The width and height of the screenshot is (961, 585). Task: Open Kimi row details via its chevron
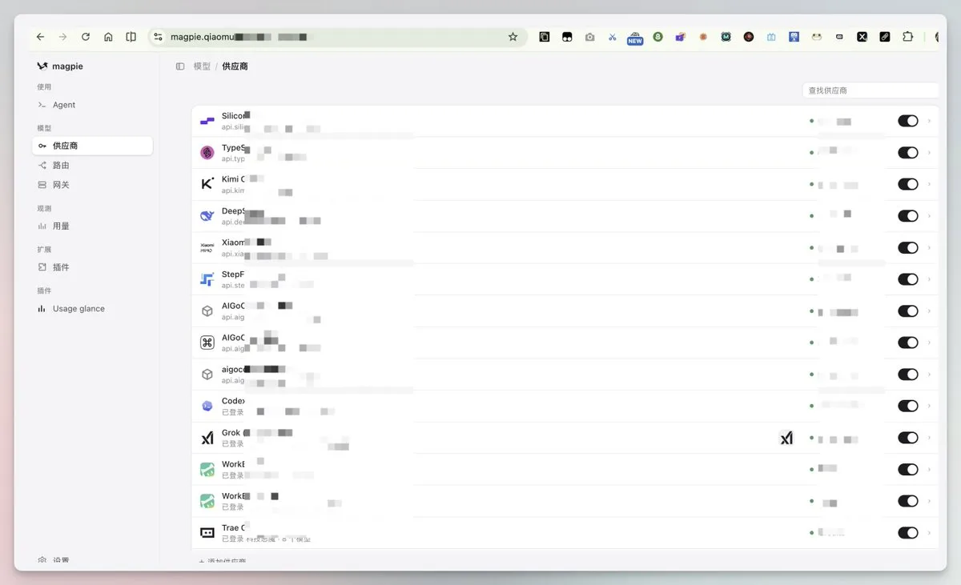coord(929,184)
